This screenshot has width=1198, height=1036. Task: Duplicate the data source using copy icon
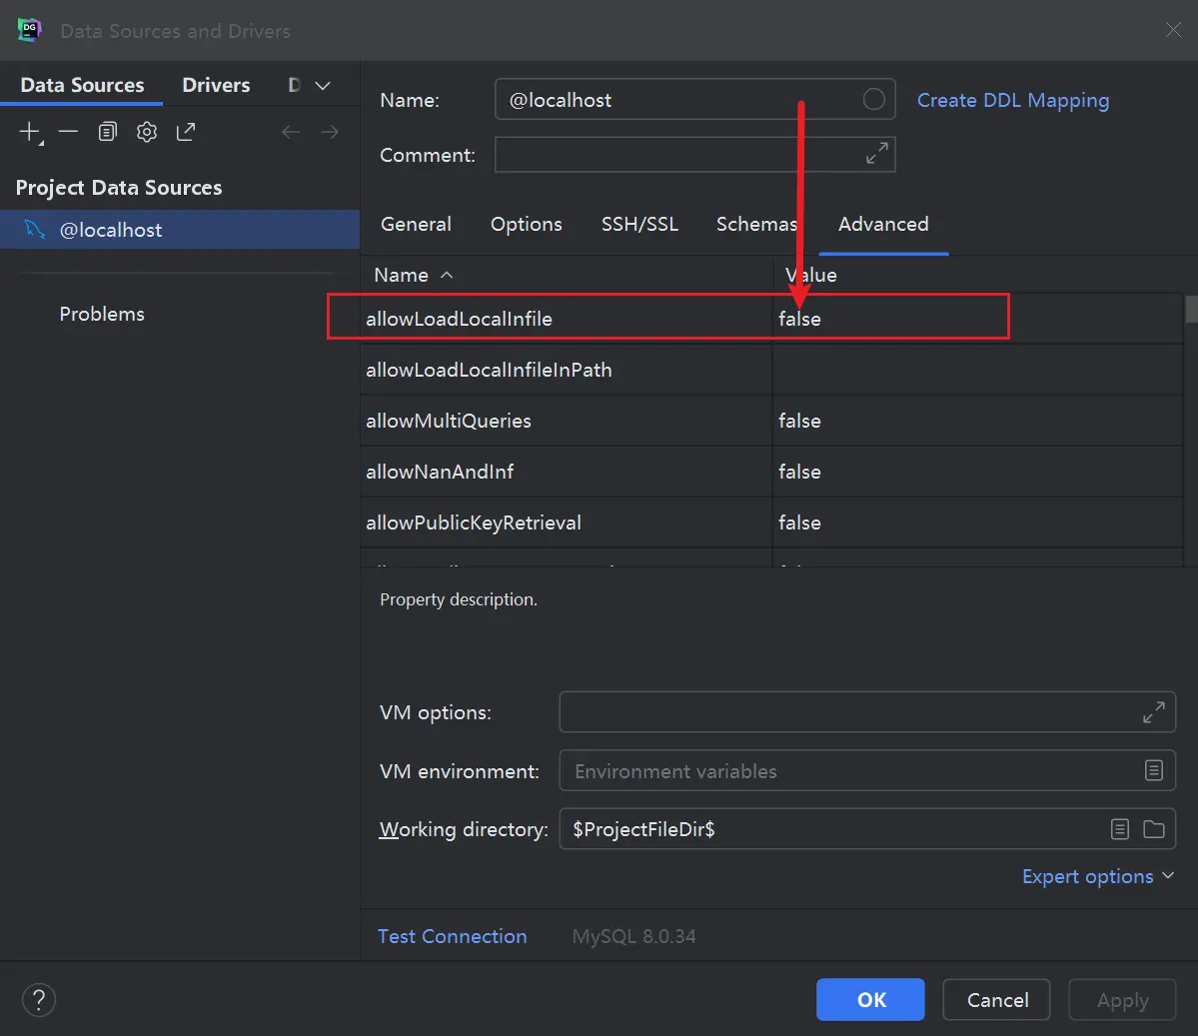108,132
